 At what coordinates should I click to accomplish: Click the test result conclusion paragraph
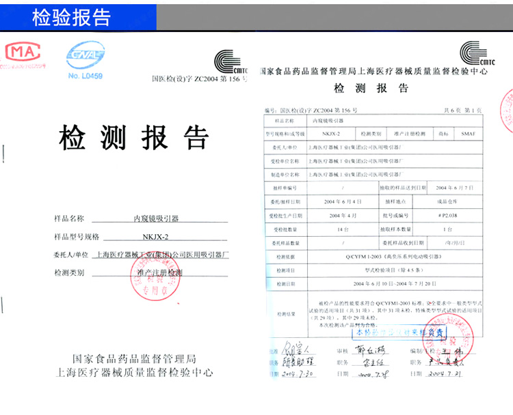coord(395,314)
